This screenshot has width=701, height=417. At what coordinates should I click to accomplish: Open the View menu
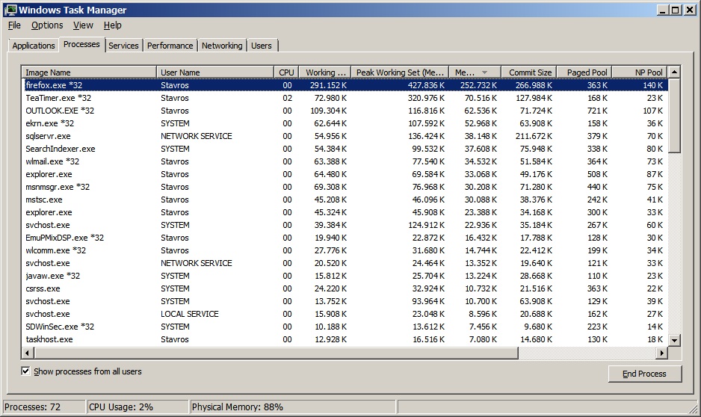pos(83,25)
